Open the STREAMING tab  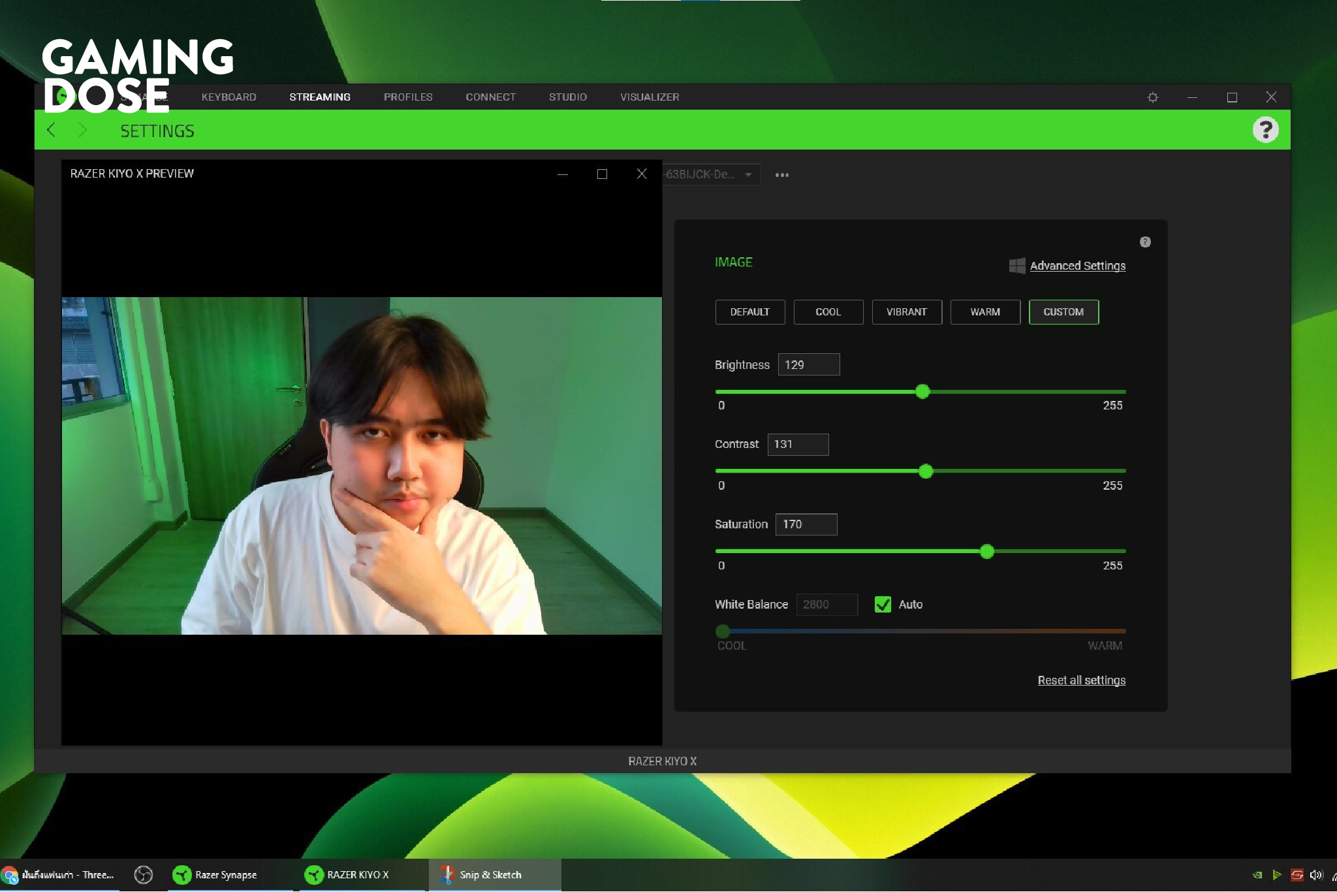[x=320, y=97]
